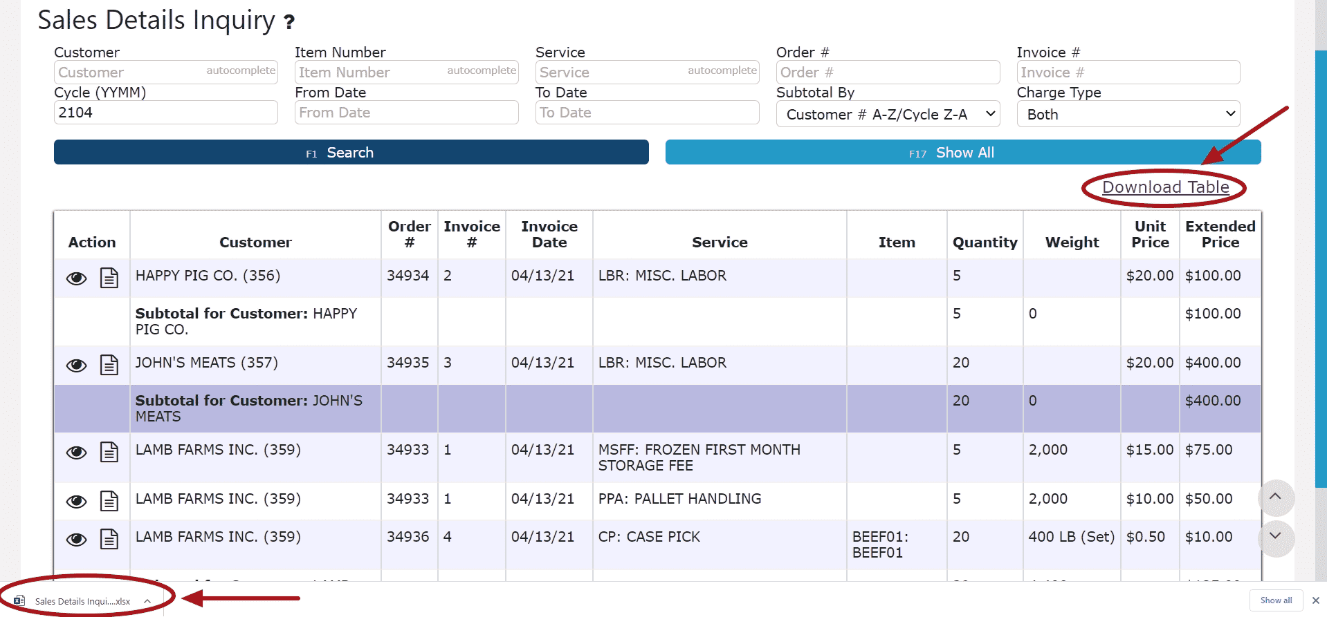Click the scroll-up round arrow button
The width and height of the screenshot is (1327, 617).
coord(1275,497)
